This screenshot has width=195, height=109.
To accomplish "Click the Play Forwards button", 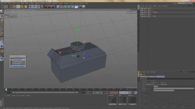I will click(97, 93).
